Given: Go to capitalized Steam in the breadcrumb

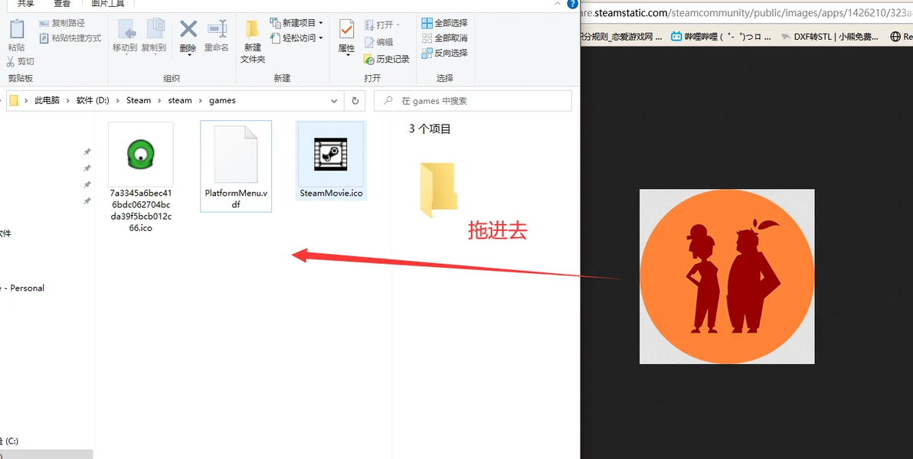Looking at the screenshot, I should [x=139, y=101].
